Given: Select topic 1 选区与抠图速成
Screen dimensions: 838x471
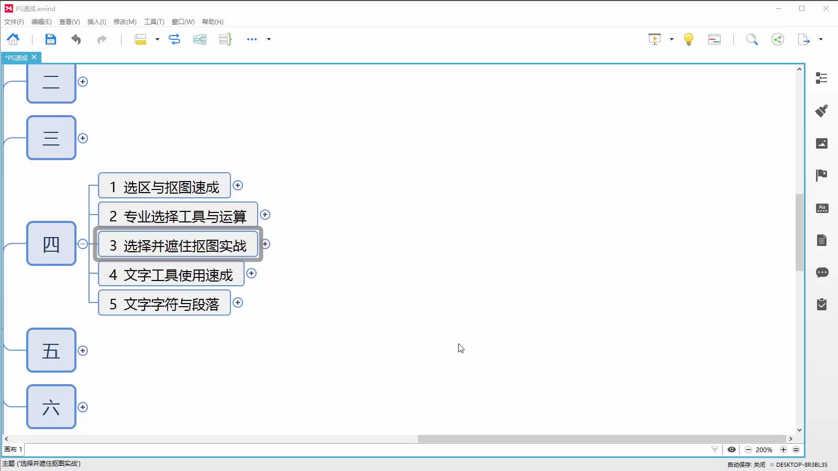Looking at the screenshot, I should click(164, 186).
